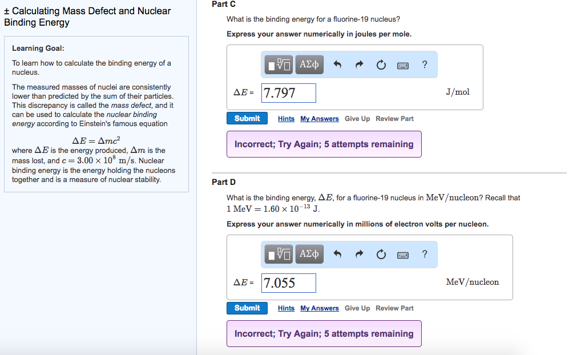Open Hints for Part C
Viewport: 577px width, 355px height.
(x=286, y=118)
